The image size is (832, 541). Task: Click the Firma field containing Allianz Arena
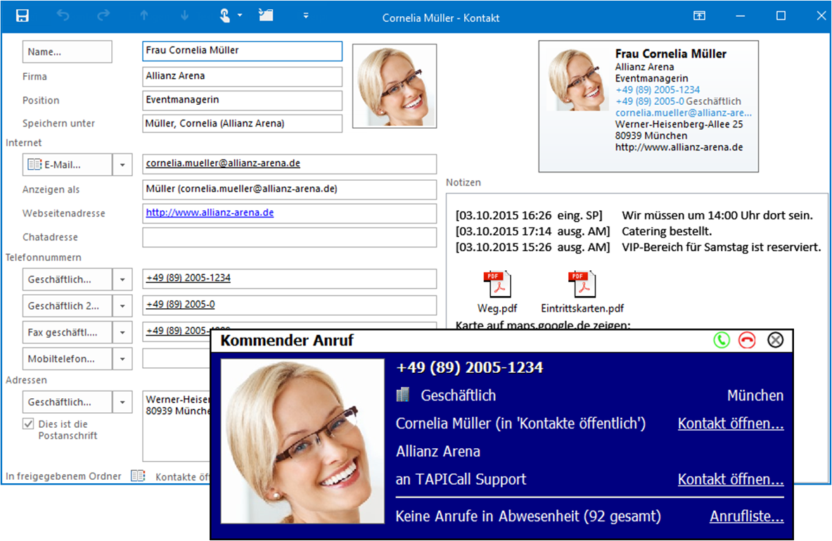(242, 77)
